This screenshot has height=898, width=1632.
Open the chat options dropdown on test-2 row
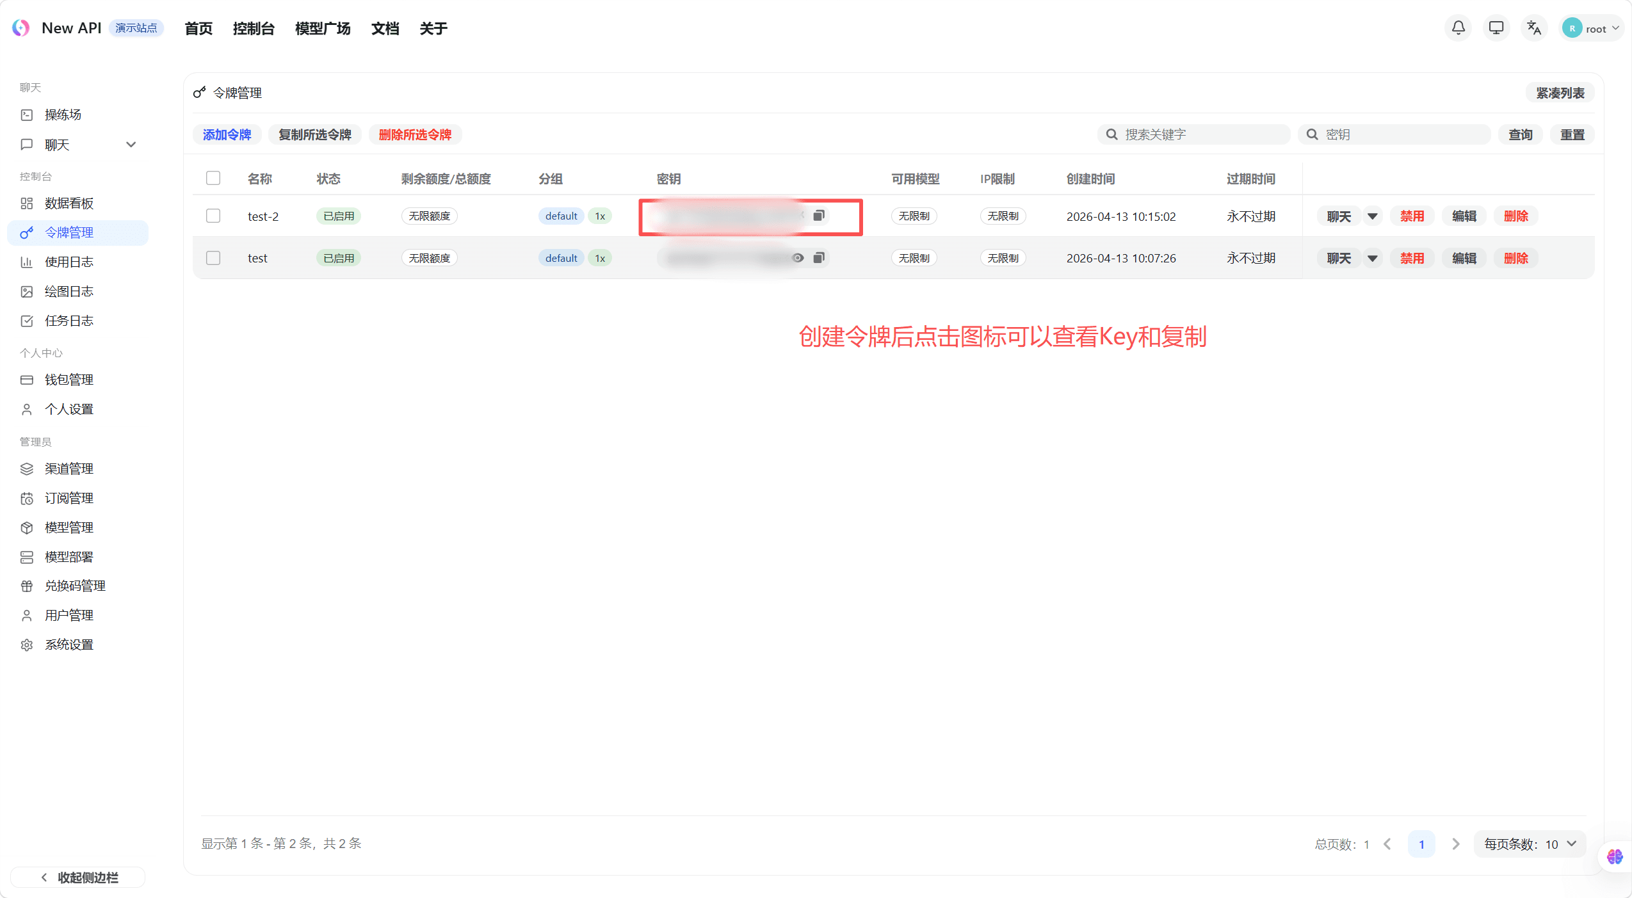(1372, 216)
